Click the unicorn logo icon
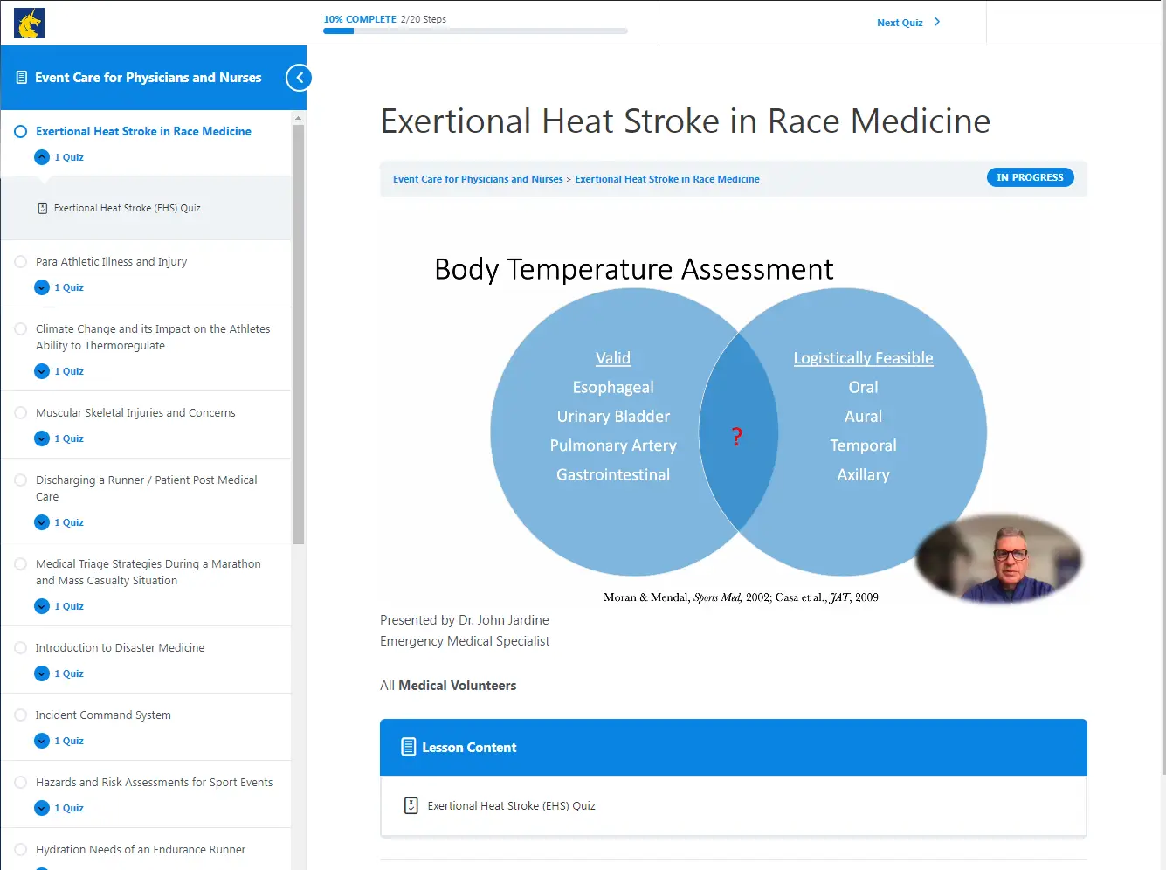1166x870 pixels. (29, 24)
